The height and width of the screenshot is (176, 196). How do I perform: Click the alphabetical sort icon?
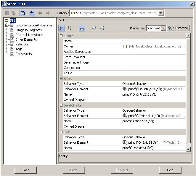pyautogui.click(x=69, y=28)
